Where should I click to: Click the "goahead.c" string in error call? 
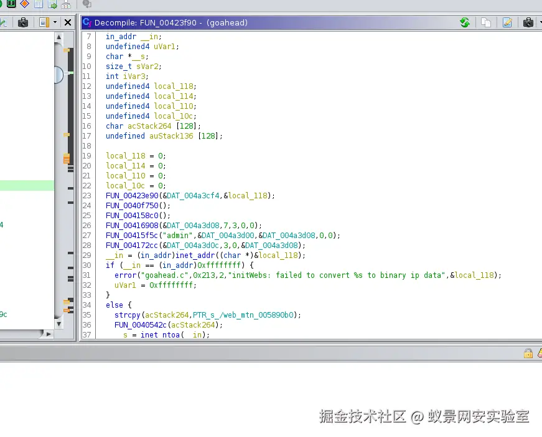click(164, 275)
